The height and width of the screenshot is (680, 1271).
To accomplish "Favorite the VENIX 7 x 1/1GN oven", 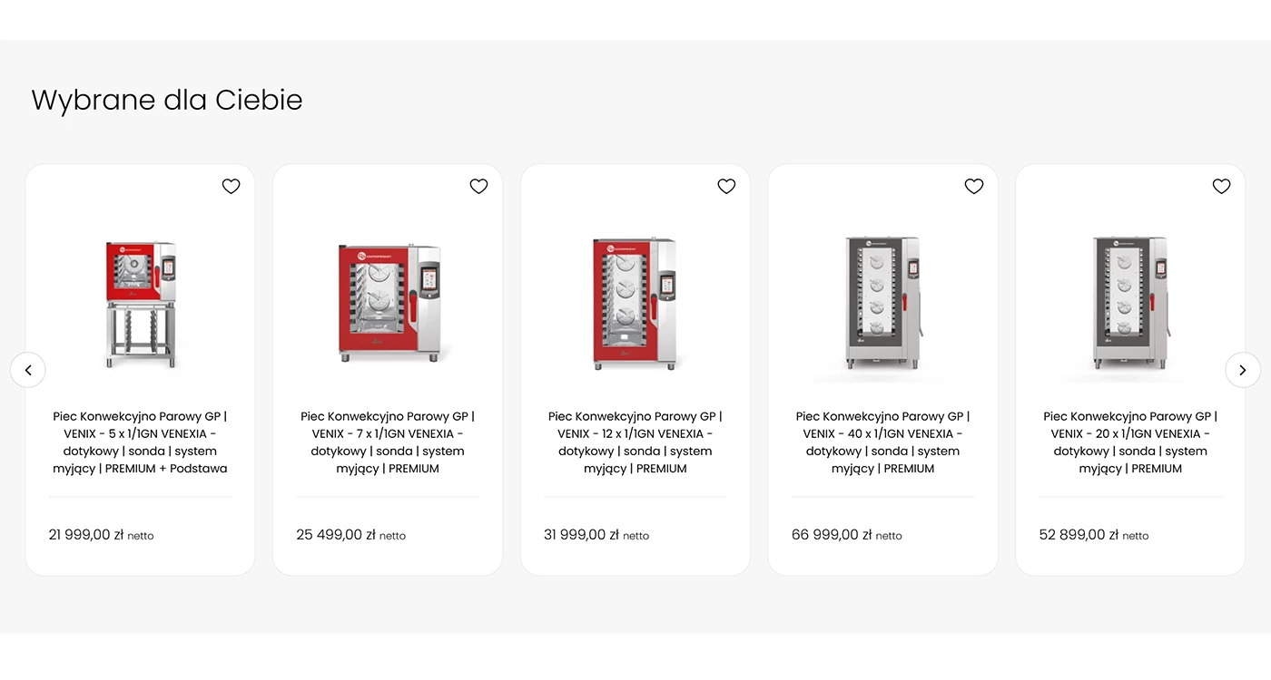I will tap(478, 186).
